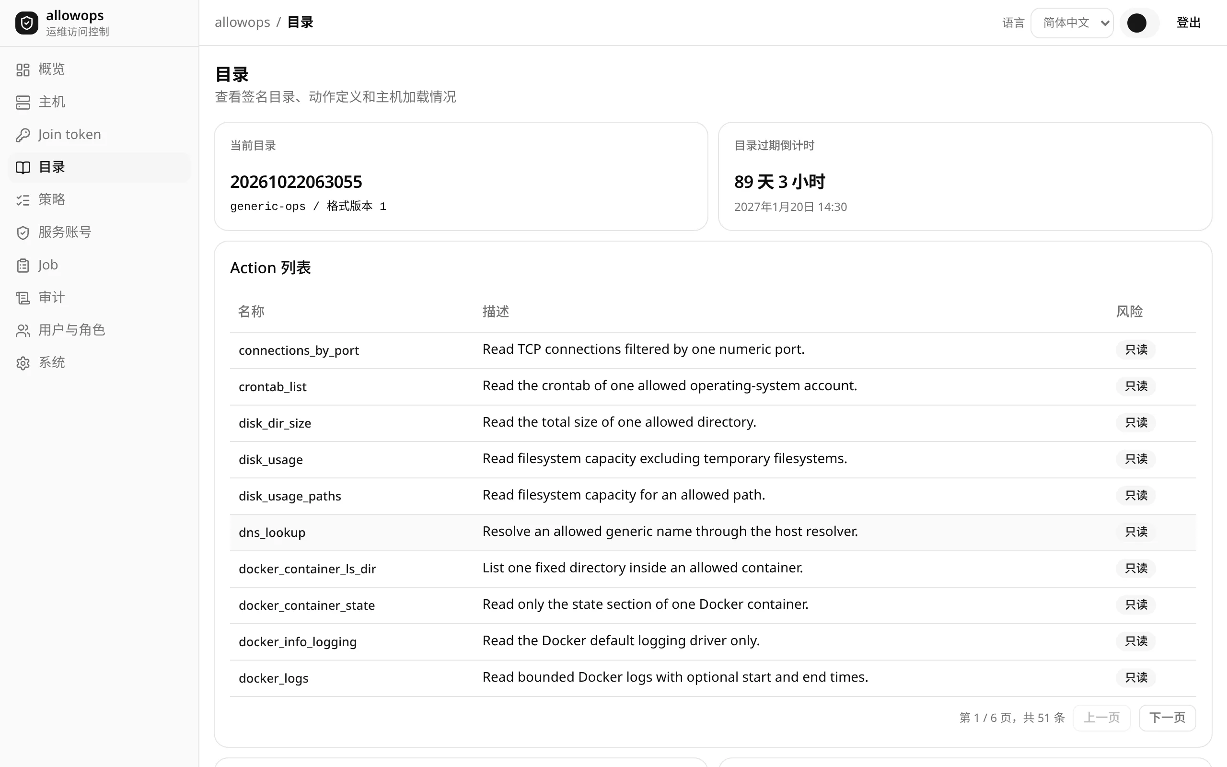Click the docker_logs action name
The image size is (1227, 767).
click(x=273, y=678)
